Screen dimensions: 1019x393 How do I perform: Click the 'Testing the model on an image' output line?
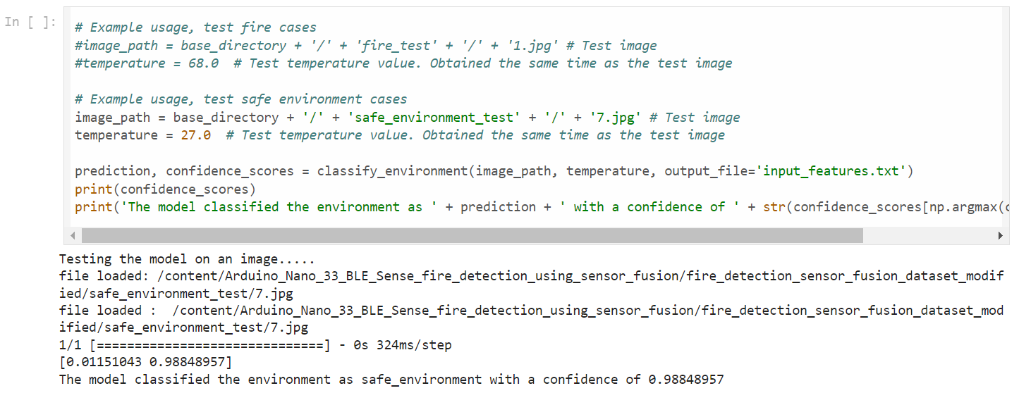pyautogui.click(x=187, y=259)
